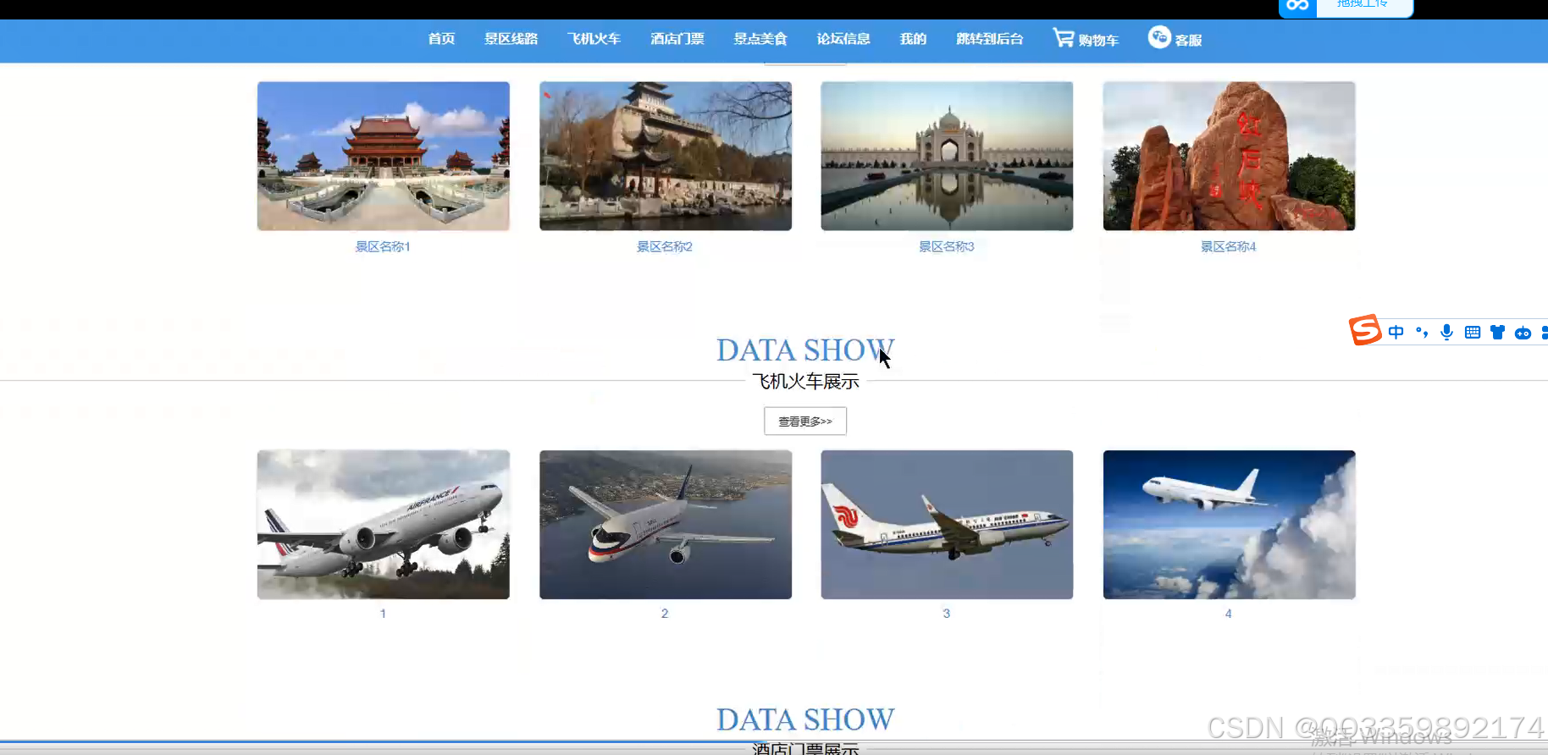Open 飞机火车 menu item

point(594,39)
